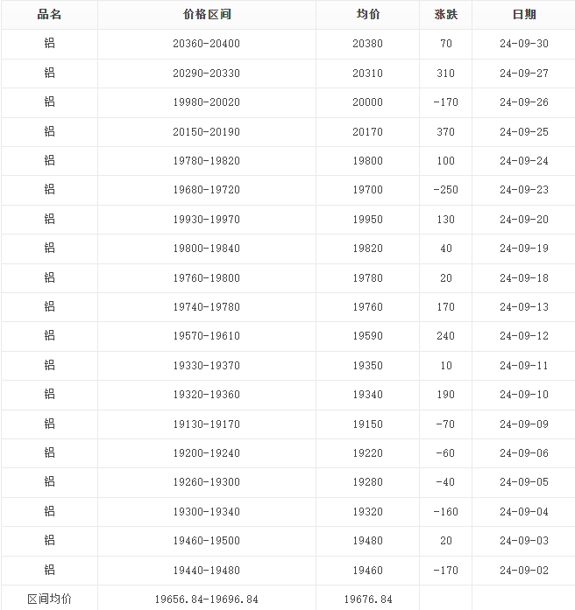Select the date cell 24-09-24
This screenshot has width=575, height=610.
pos(523,161)
